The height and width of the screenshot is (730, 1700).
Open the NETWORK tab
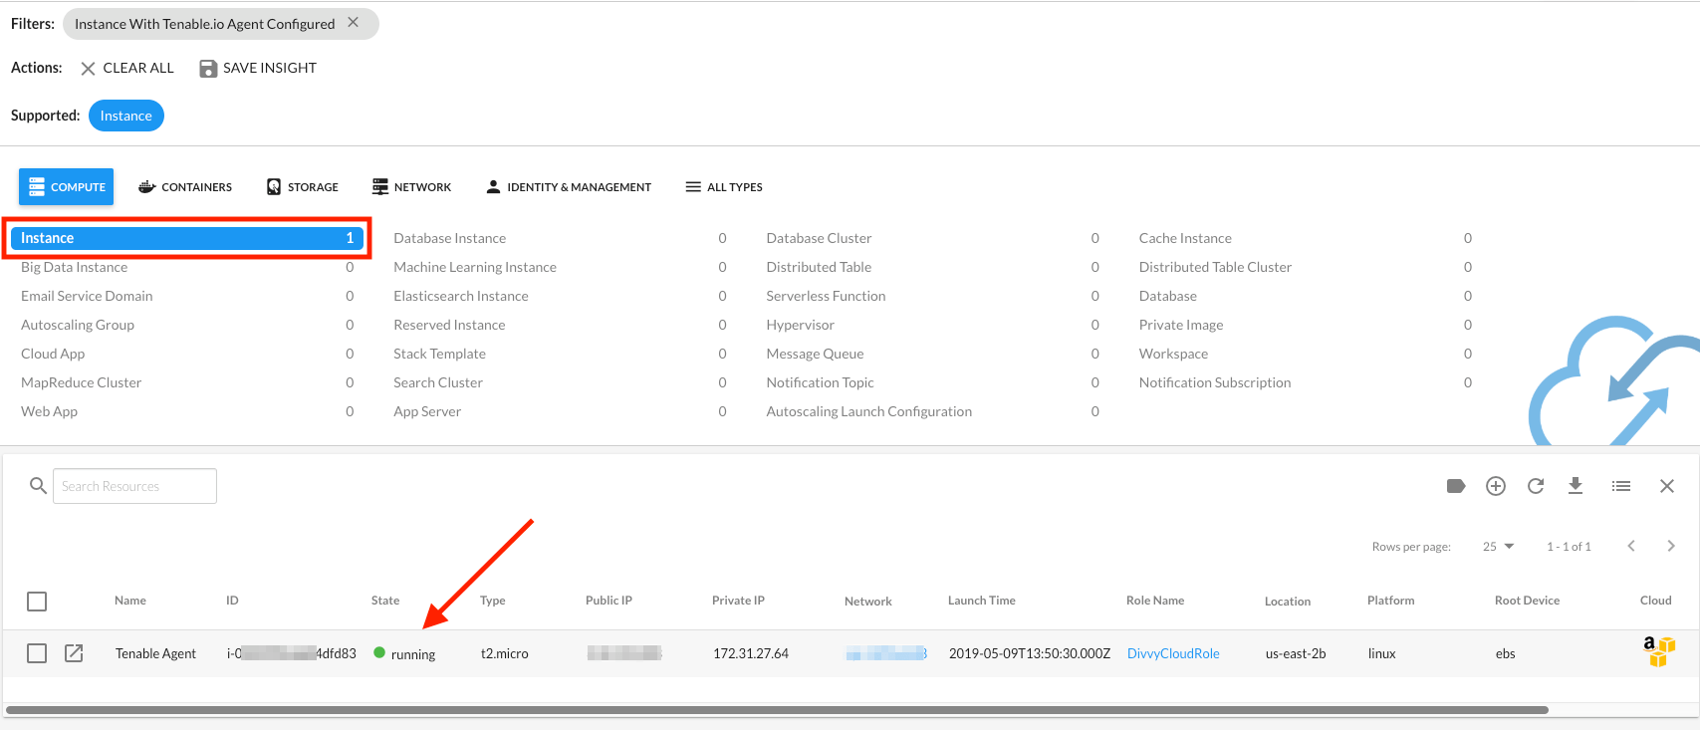pos(411,186)
